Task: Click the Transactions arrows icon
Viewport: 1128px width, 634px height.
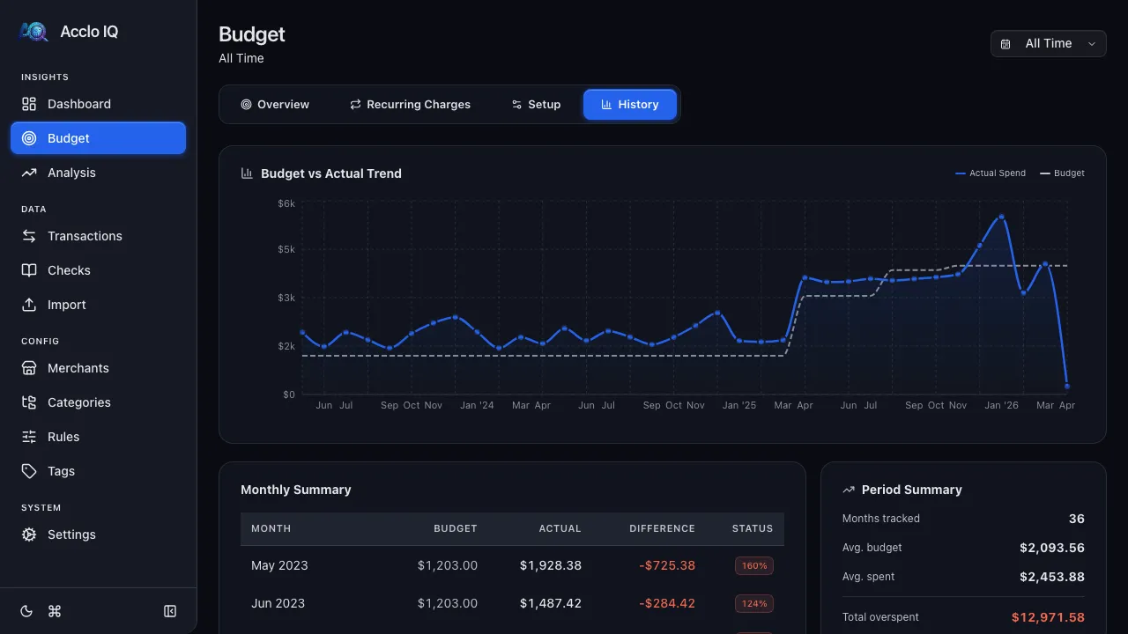Action: click(x=29, y=236)
